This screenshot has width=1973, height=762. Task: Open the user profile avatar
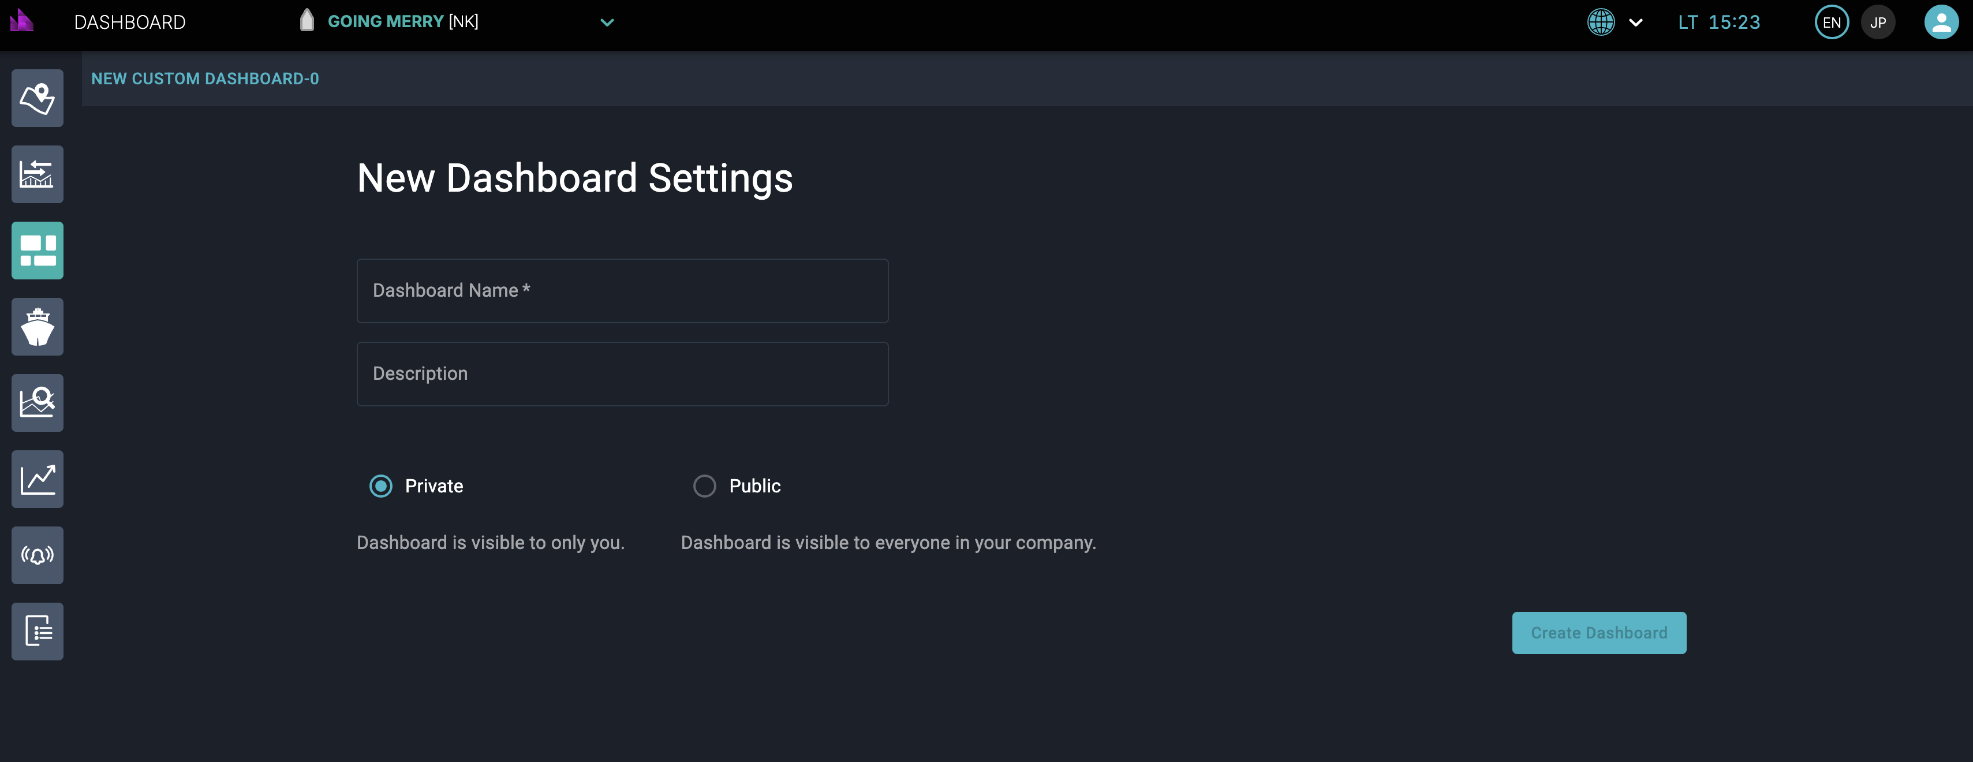(1941, 21)
